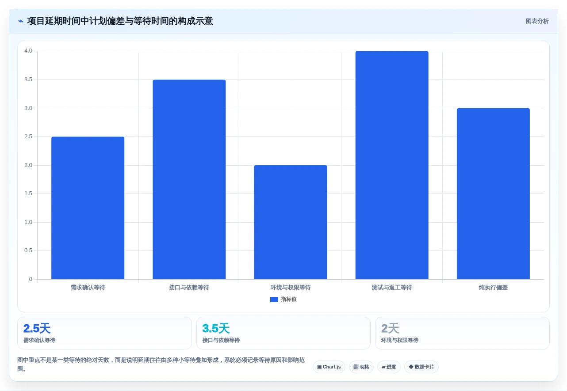Open the 3.5天 接口与依赖等待 data card

283,333
